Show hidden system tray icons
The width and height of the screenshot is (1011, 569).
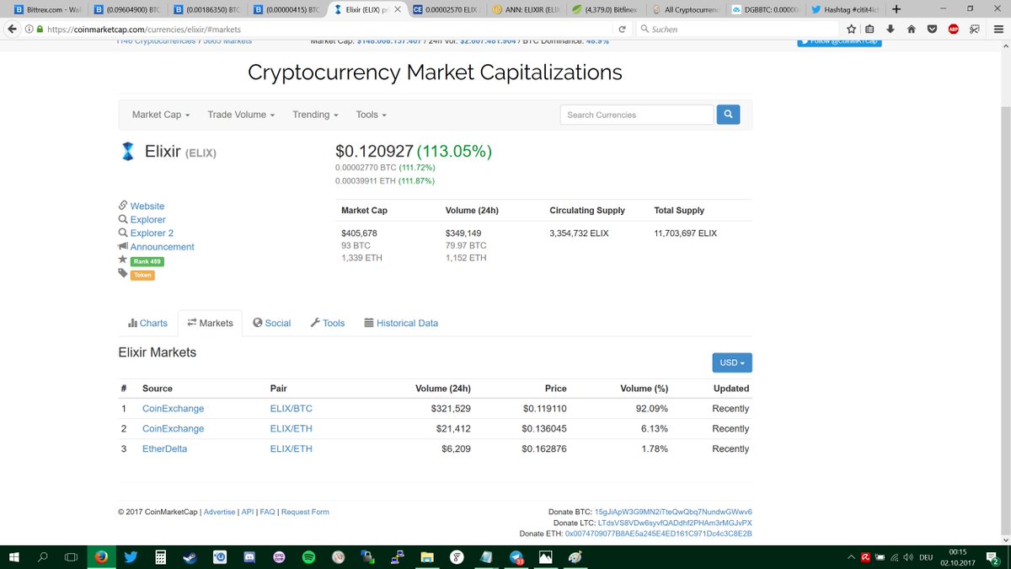click(849, 557)
